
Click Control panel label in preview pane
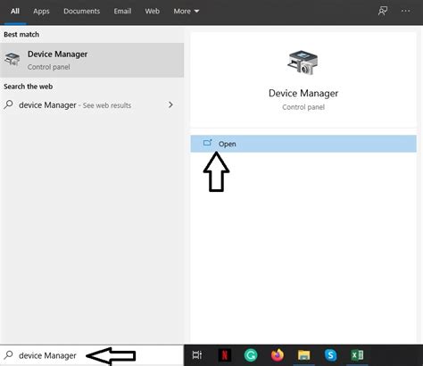coord(303,107)
